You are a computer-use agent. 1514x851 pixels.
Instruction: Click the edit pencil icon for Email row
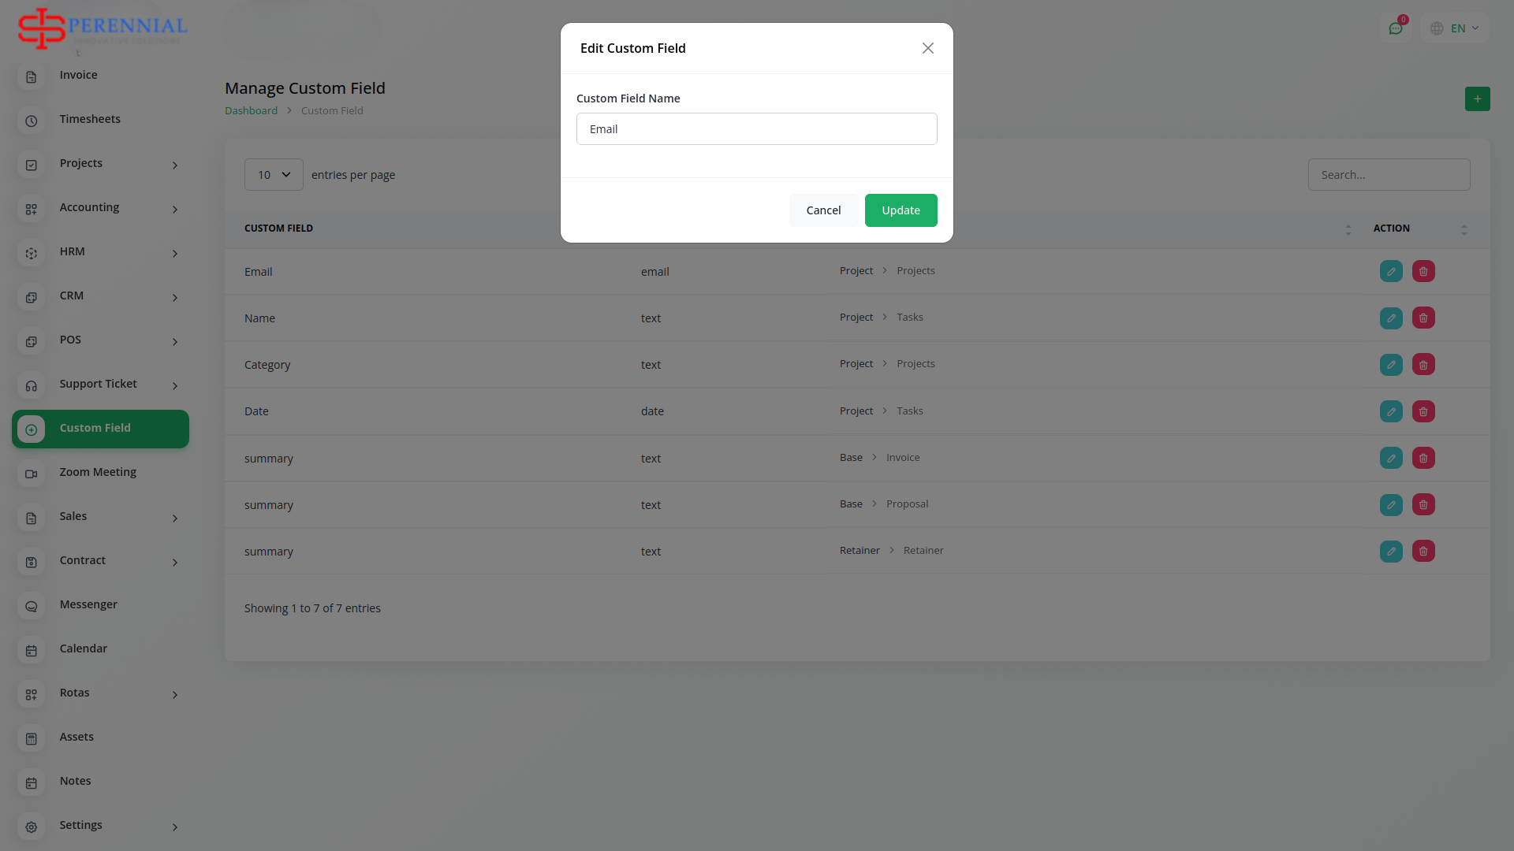(1391, 271)
